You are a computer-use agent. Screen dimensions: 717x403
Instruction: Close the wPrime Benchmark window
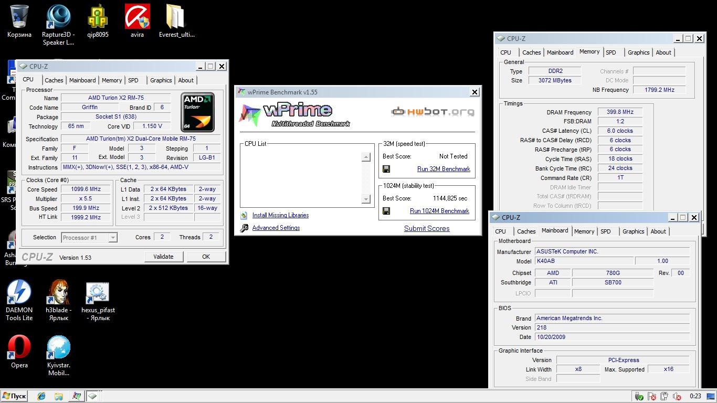(x=475, y=92)
